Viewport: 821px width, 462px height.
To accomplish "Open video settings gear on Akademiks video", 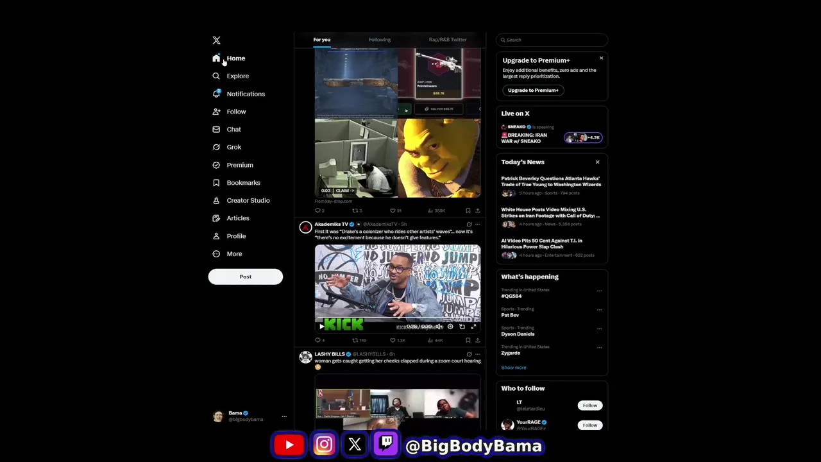I will coord(450,327).
